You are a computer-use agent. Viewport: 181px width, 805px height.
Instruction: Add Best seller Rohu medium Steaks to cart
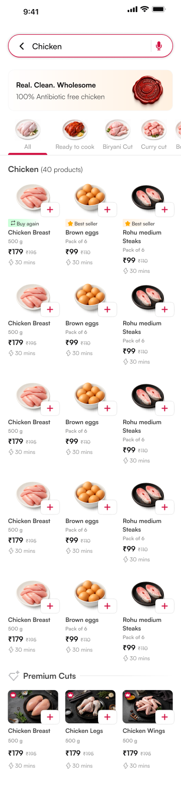pos(164,209)
